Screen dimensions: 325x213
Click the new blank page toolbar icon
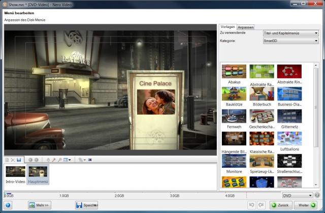(7, 160)
